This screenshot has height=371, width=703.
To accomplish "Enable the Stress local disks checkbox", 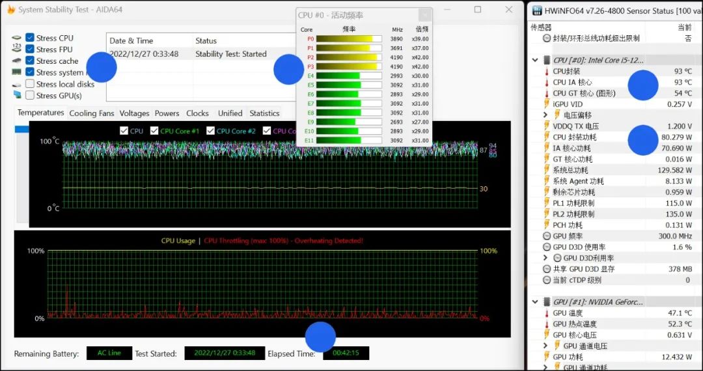I will [30, 84].
